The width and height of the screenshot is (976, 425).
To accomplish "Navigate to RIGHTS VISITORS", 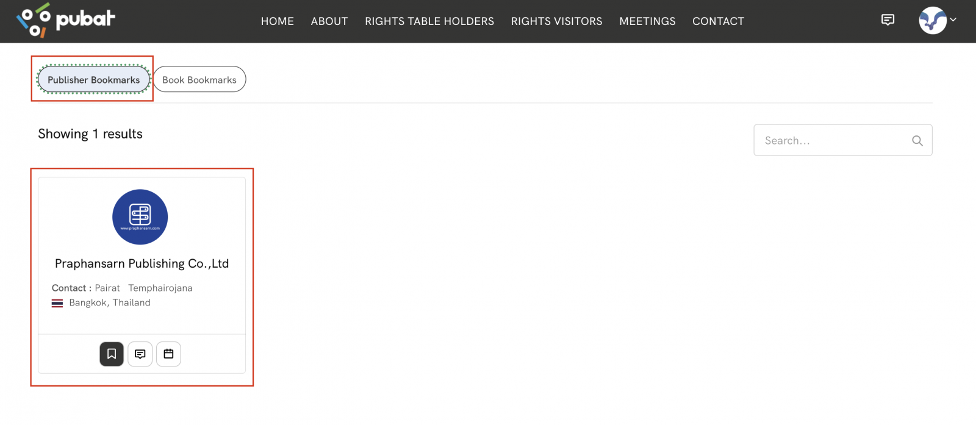I will (x=556, y=21).
